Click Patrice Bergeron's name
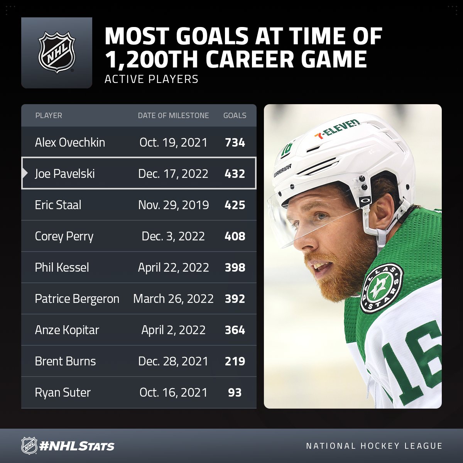Viewport: 463px width, 463px height. pos(77,299)
